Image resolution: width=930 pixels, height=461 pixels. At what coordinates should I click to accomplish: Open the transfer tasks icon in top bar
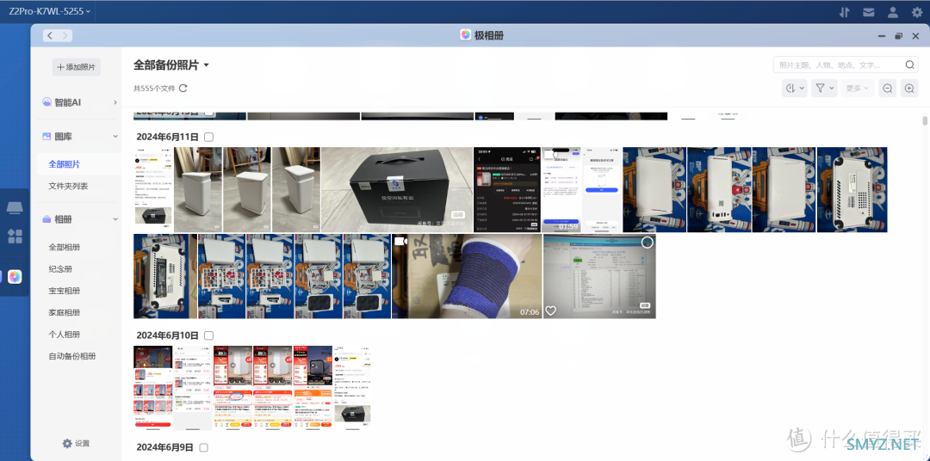point(845,12)
